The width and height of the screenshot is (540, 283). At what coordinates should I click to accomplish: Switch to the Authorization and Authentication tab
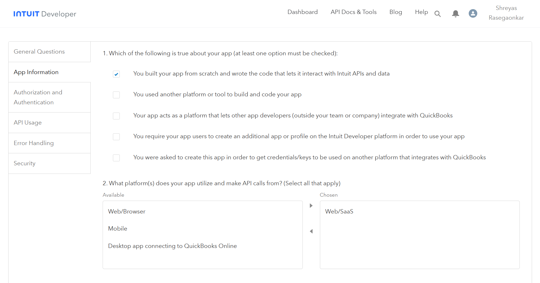(38, 97)
